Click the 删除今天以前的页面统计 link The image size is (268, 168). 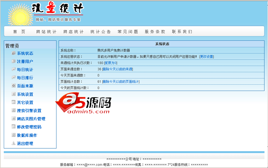pos(121,82)
